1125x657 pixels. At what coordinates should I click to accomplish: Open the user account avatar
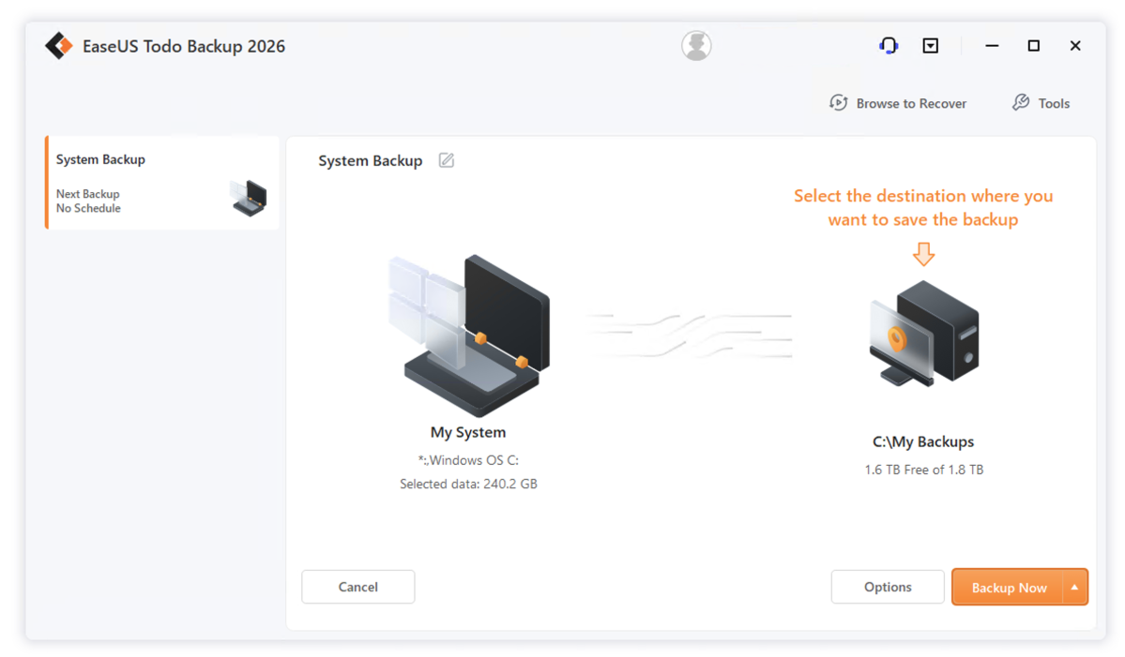pyautogui.click(x=696, y=46)
